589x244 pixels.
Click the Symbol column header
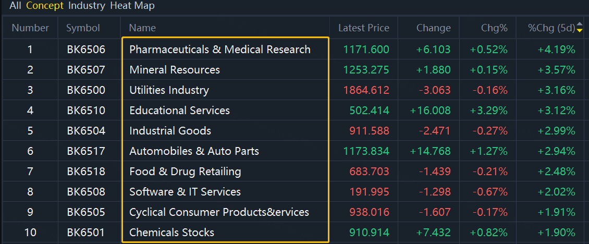83,28
